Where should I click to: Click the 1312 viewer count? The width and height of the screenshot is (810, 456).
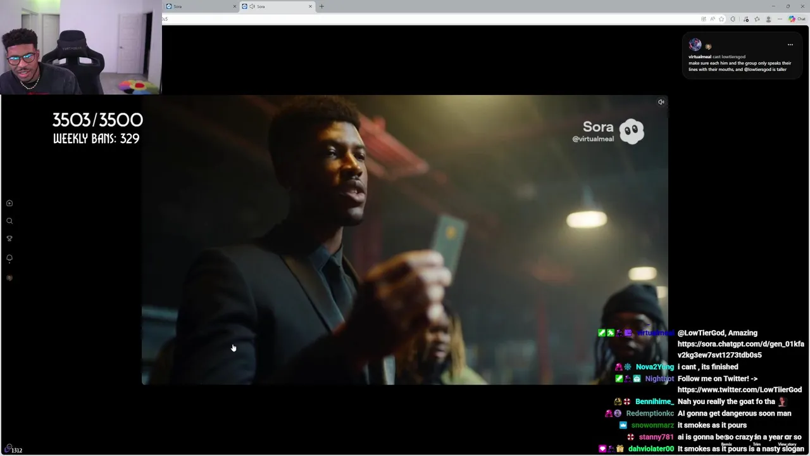tap(16, 450)
